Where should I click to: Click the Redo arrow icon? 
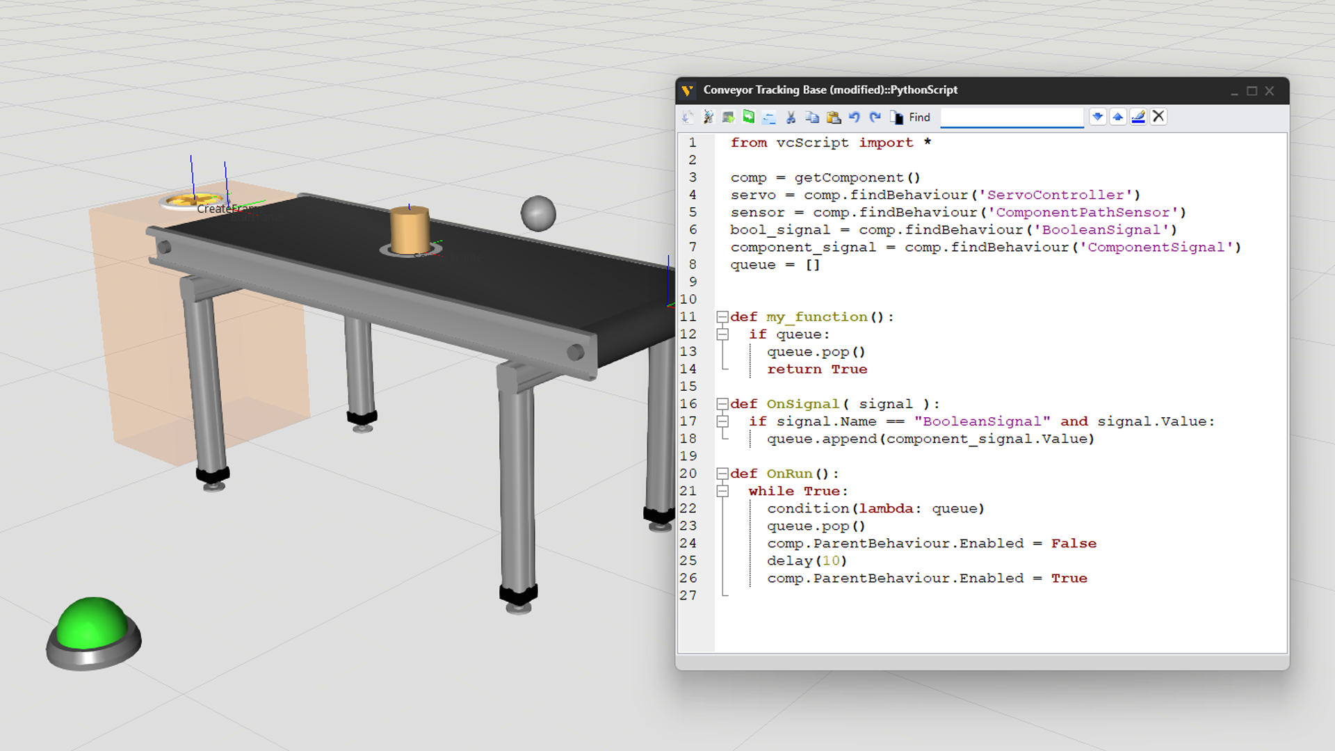(x=875, y=118)
